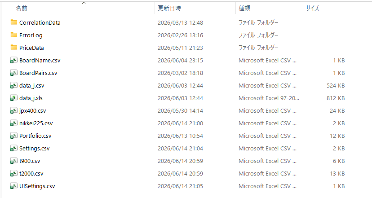Click the date 2026/05/11 21:23
The width and height of the screenshot is (372, 198).
pos(180,48)
